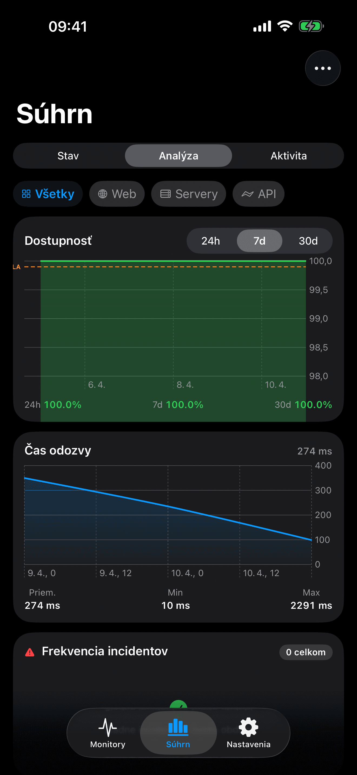Tap the Monitory heartbeat icon
This screenshot has height=775, width=357.
(x=107, y=727)
